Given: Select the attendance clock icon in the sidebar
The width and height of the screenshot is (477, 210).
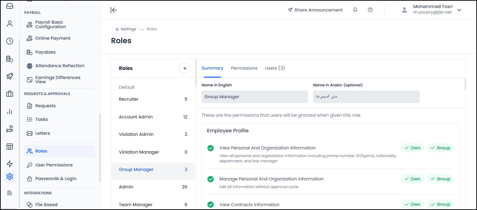Looking at the screenshot, I should pos(10,41).
